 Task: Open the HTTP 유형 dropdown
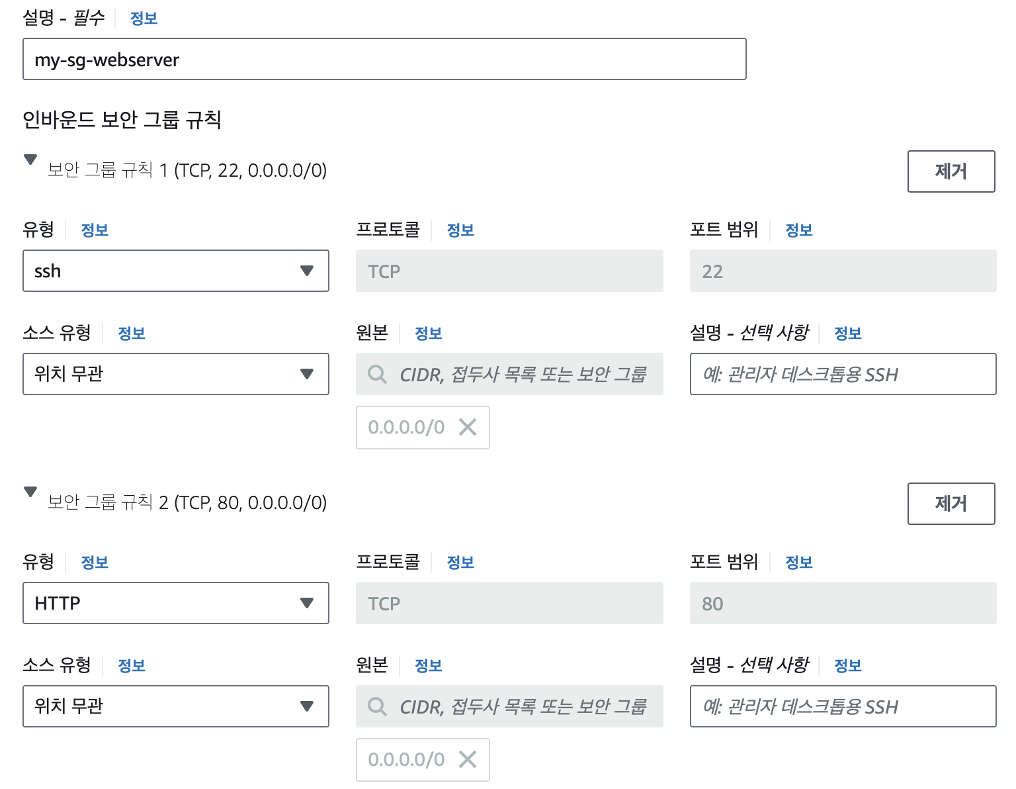click(x=176, y=603)
